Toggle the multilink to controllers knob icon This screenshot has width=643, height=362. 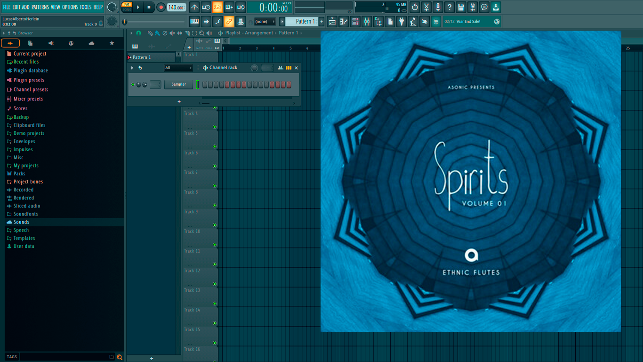click(240, 21)
